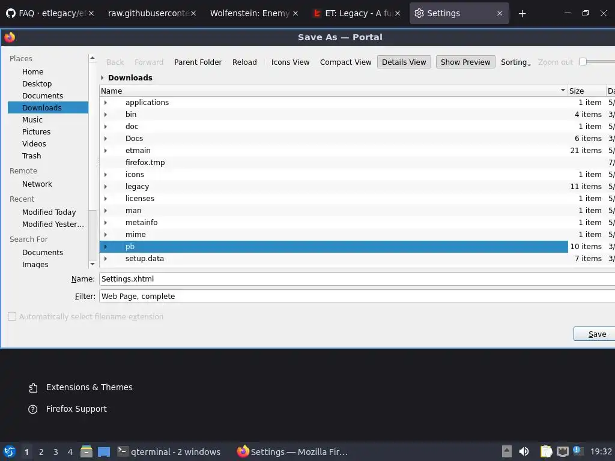
Task: Open the Extensions & Themes puzzle icon
Action: (x=33, y=388)
